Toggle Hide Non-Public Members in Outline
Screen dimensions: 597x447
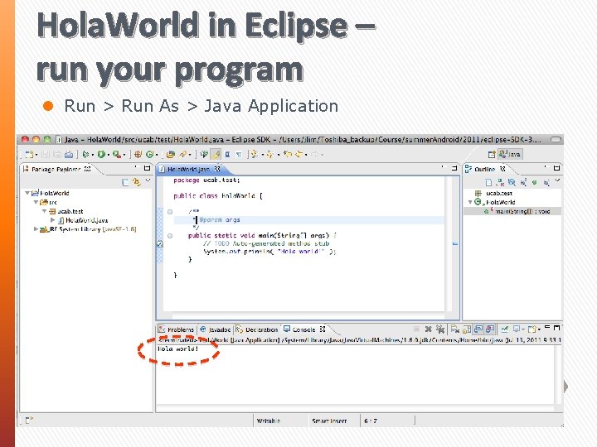[x=535, y=183]
